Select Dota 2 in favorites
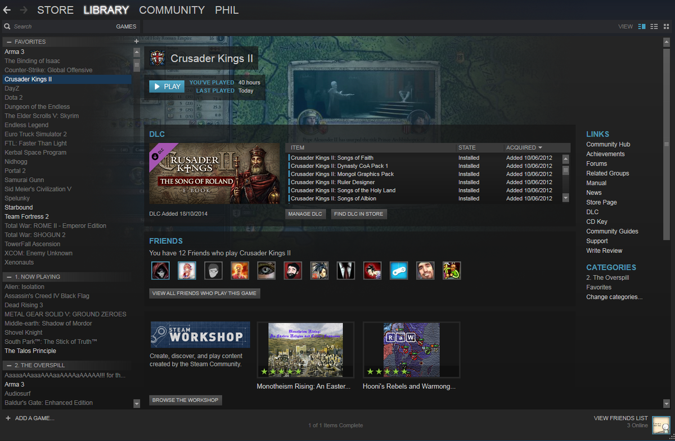 [13, 97]
